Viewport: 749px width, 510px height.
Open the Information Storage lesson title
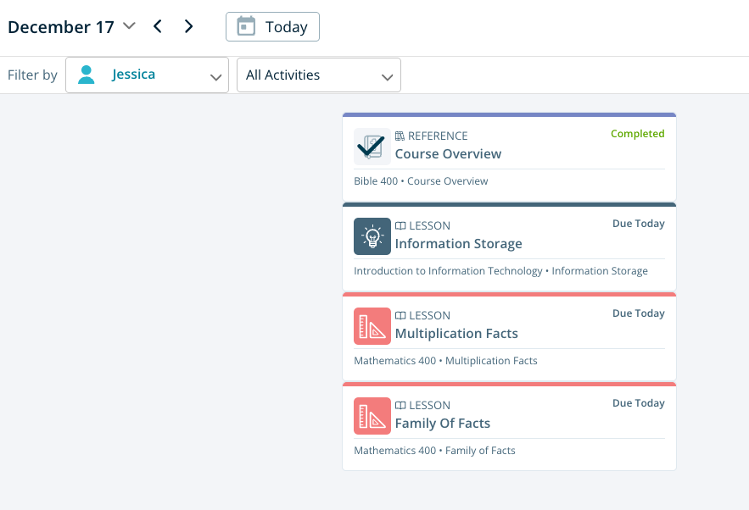click(458, 244)
